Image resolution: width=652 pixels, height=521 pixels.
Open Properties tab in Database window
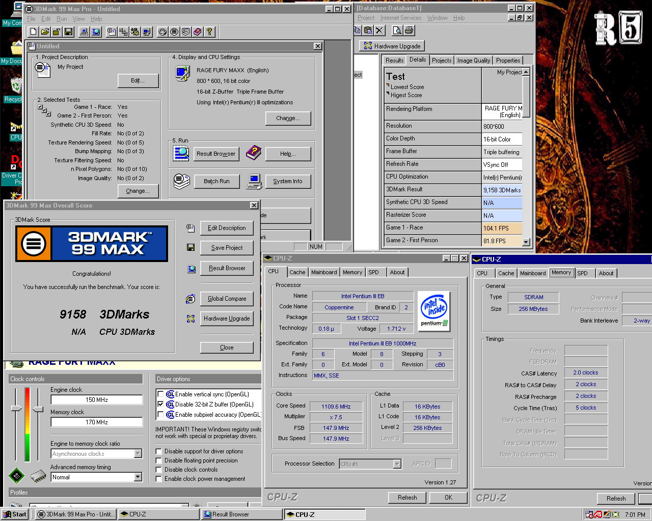tap(508, 60)
